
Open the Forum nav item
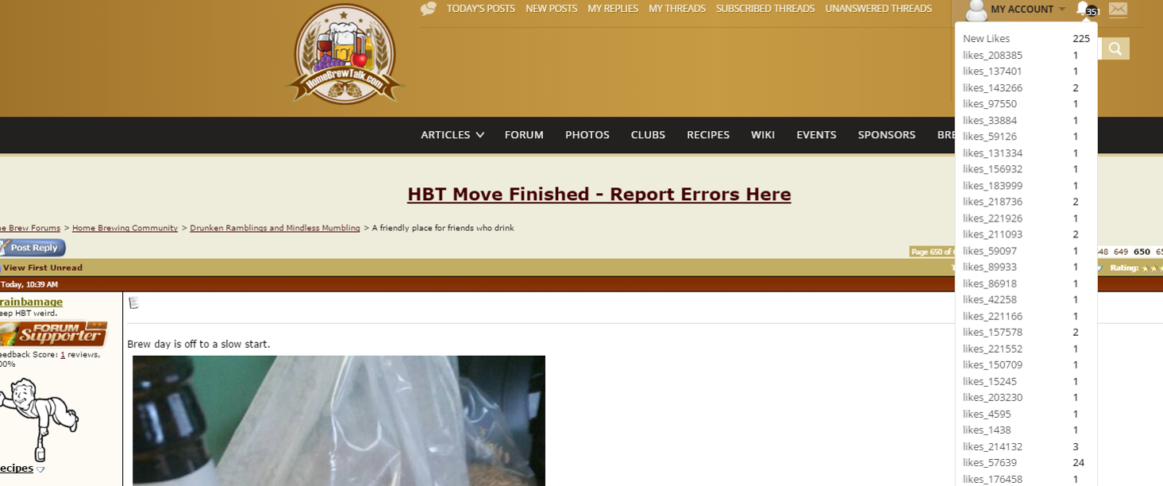pos(524,135)
